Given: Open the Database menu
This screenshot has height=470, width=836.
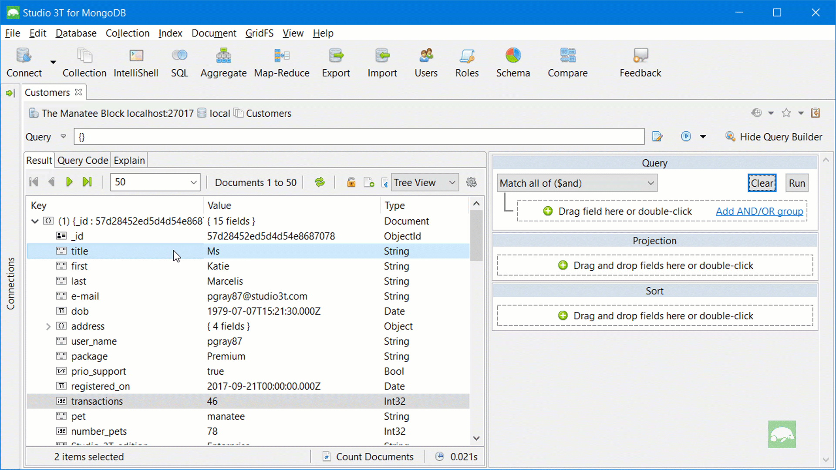Looking at the screenshot, I should (76, 33).
